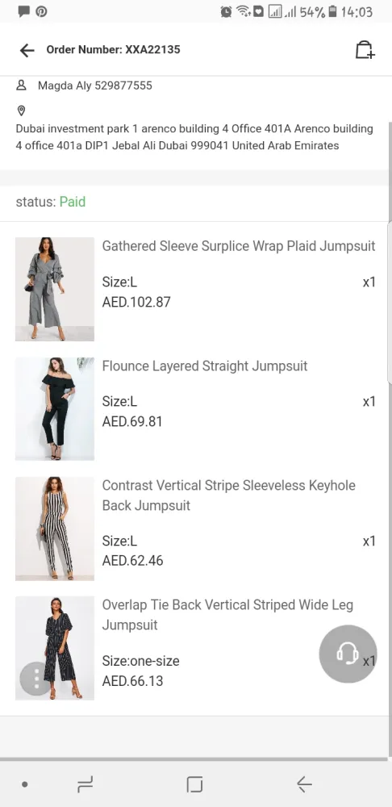Open Overlap Tie Back Wide Leg Jumpsuit
Viewport: 392px width, 807px height.
click(227, 614)
